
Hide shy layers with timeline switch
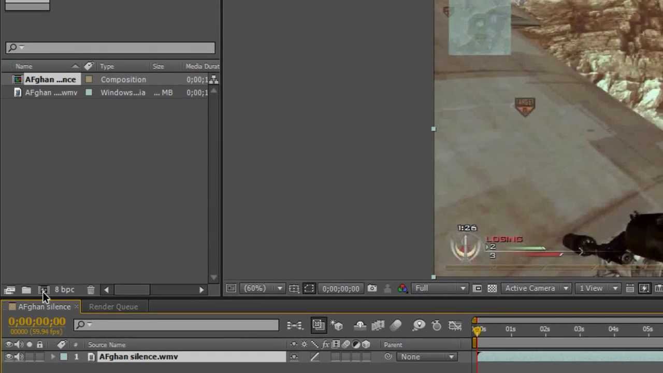360,325
